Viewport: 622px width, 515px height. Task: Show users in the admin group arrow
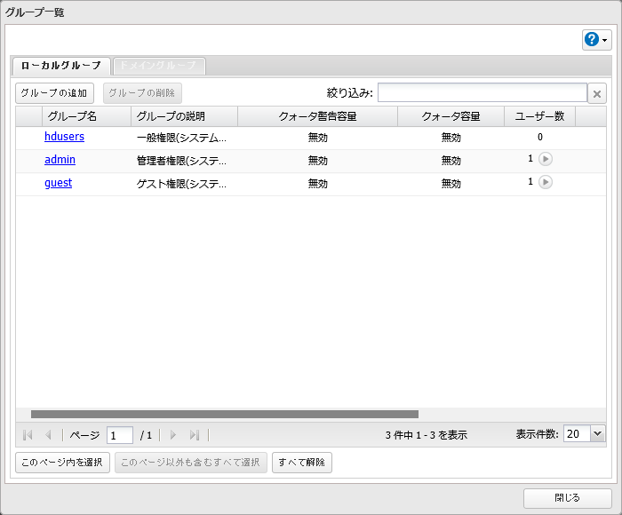coord(546,159)
